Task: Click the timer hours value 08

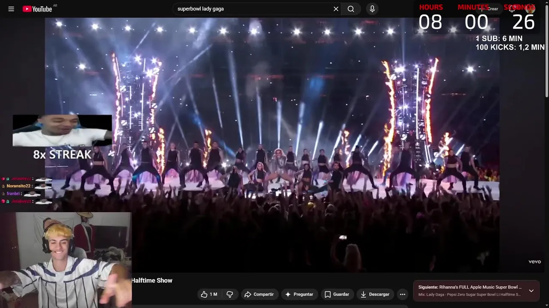Action: click(x=430, y=22)
